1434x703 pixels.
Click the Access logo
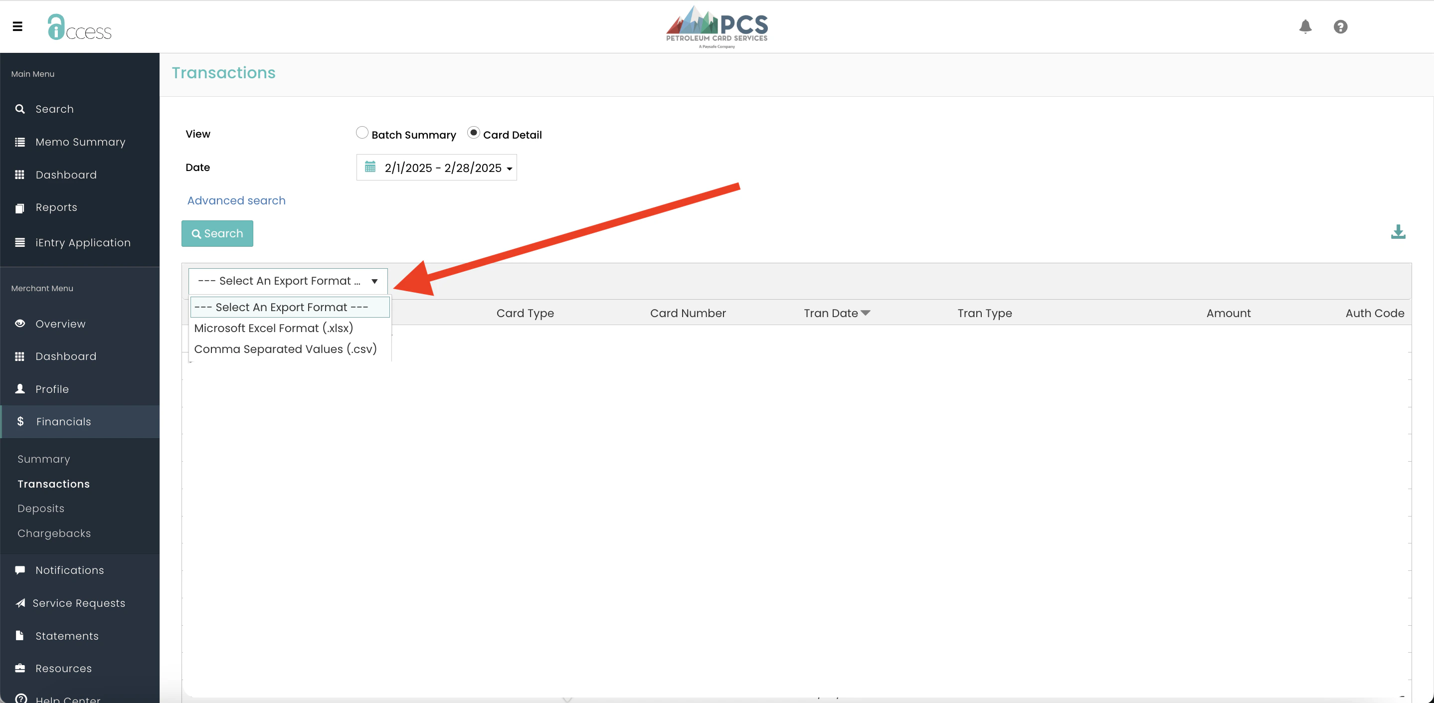click(x=80, y=27)
